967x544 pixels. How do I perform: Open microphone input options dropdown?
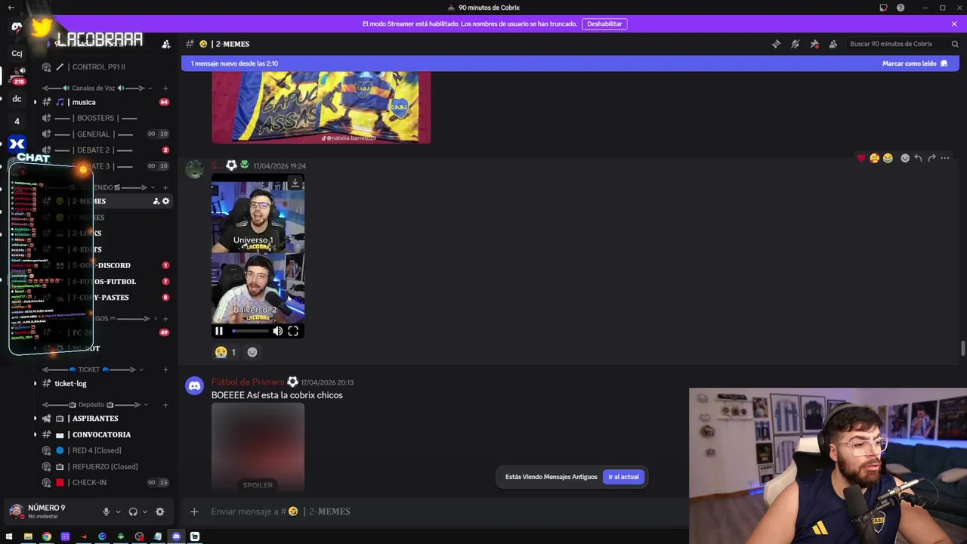coord(118,512)
